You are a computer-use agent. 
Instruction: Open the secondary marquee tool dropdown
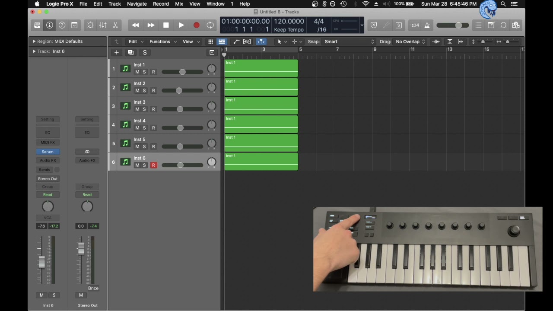pyautogui.click(x=297, y=41)
